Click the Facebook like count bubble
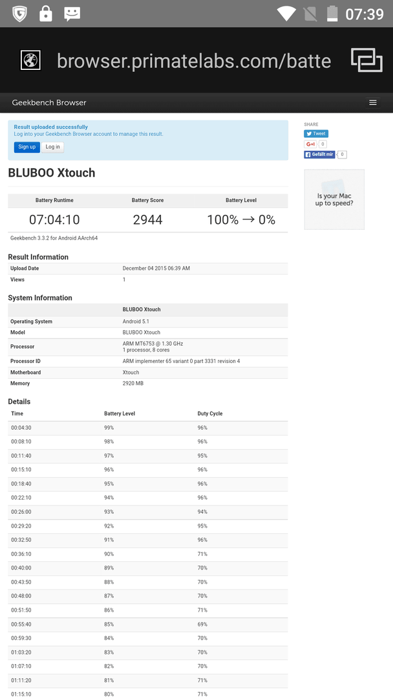Screen dimensions: 393x699 tap(342, 155)
